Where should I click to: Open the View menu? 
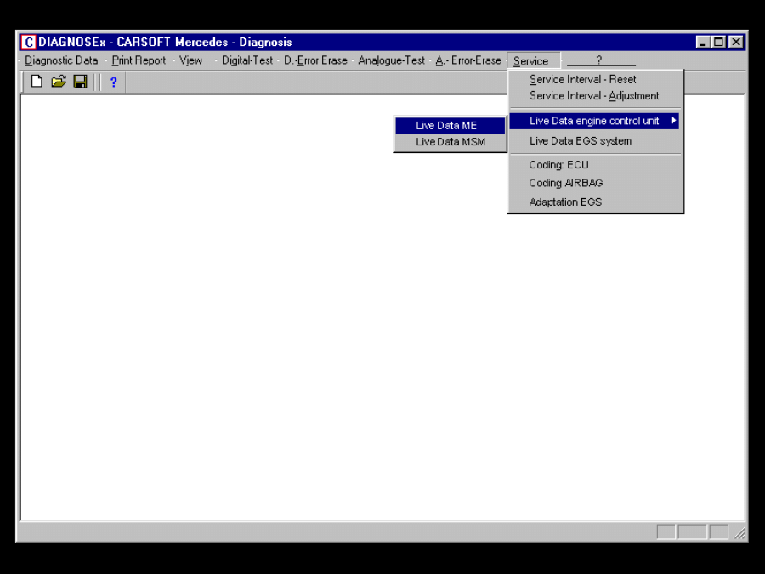click(x=190, y=60)
